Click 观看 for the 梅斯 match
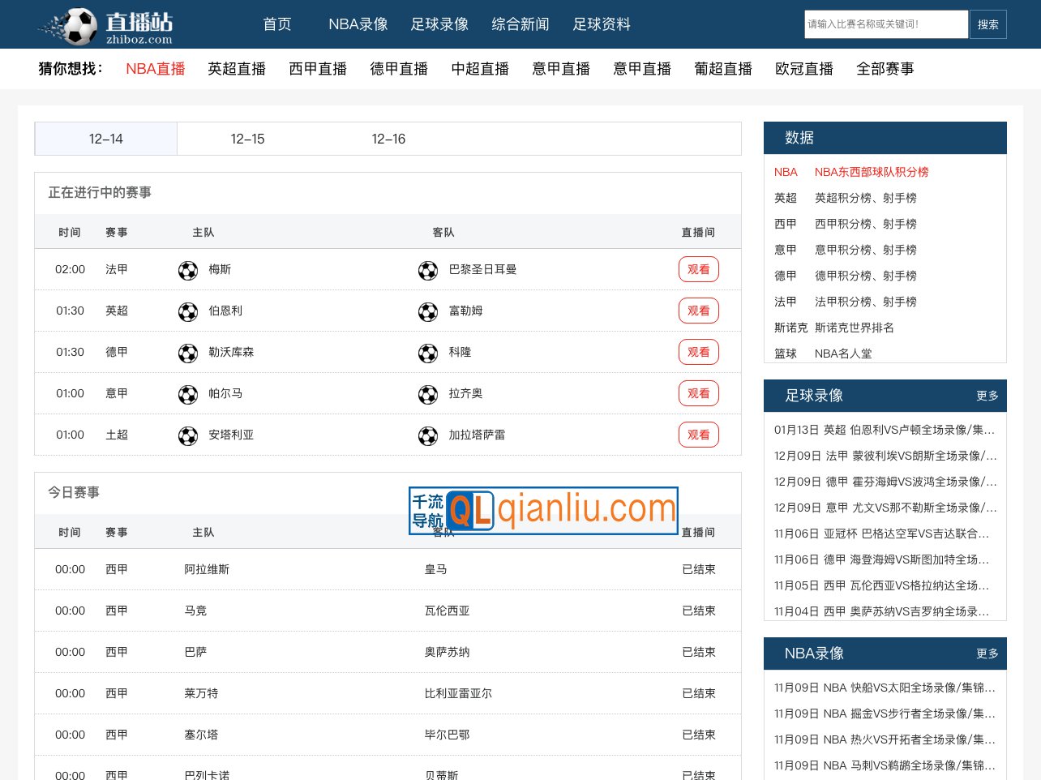This screenshot has width=1041, height=780. [698, 269]
